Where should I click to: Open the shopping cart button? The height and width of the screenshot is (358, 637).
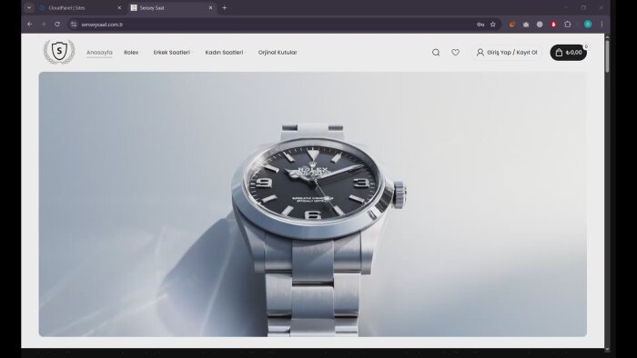pyautogui.click(x=569, y=53)
